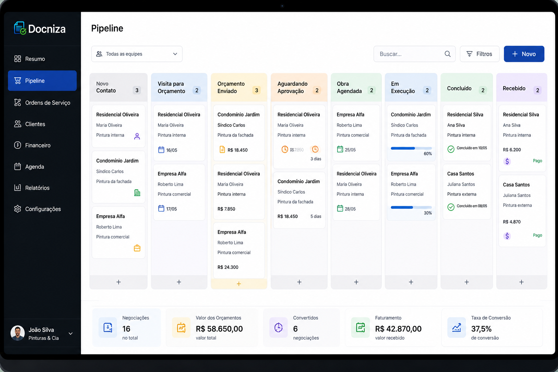Click the magnifier icon in the Buscar field
This screenshot has height=372, width=558.
coord(448,54)
